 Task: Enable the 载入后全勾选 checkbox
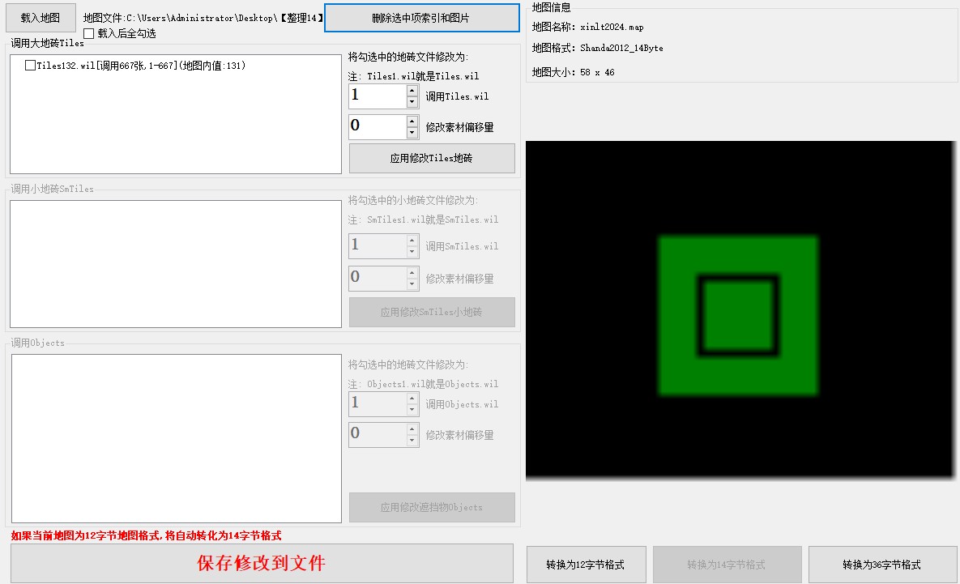point(89,34)
